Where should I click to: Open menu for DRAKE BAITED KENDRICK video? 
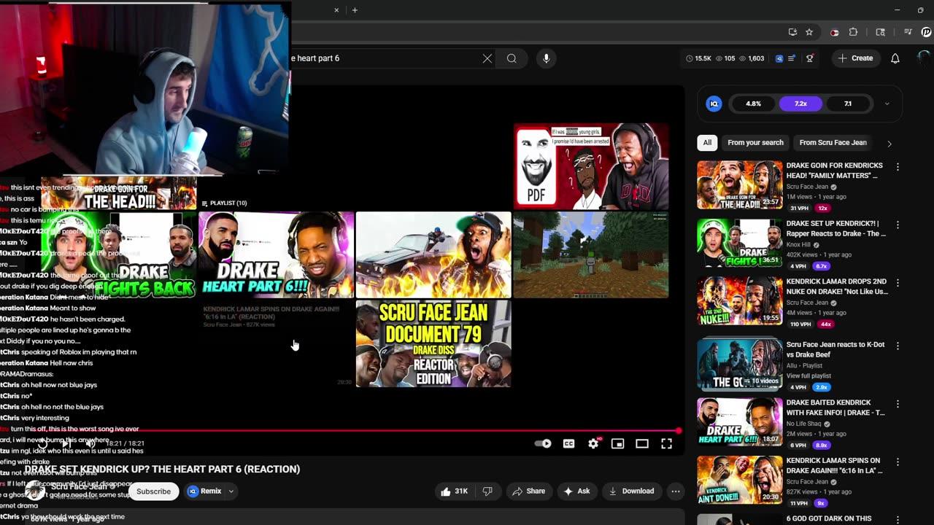coord(898,404)
